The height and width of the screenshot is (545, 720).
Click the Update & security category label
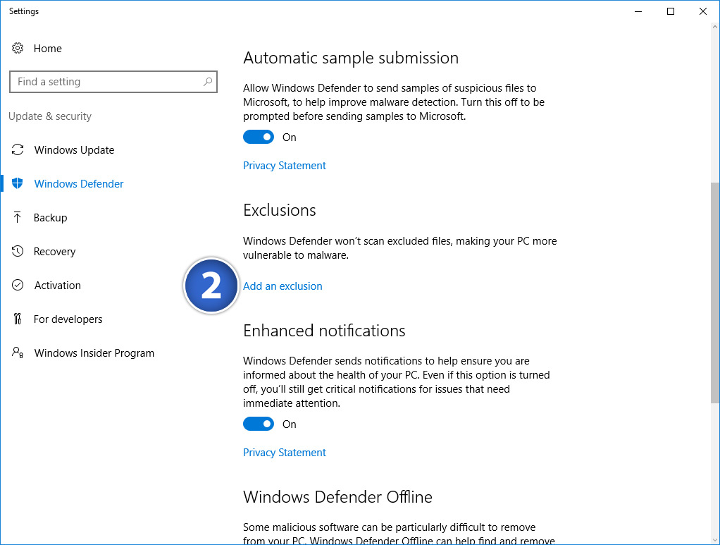50,116
